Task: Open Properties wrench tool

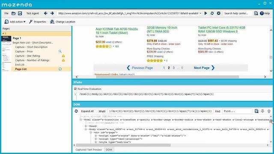Action: (x=31, y=22)
